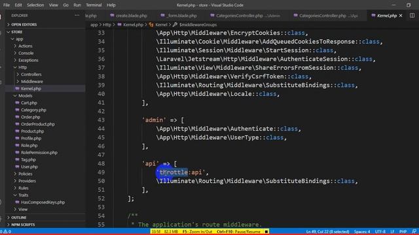
Task: Open the Terminal menu
Action: tap(94, 5)
